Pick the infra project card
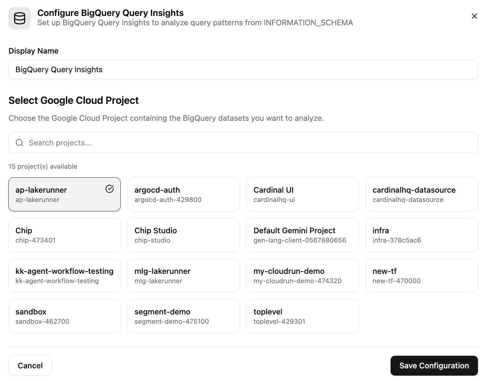This screenshot has height=381, width=482. [421, 235]
